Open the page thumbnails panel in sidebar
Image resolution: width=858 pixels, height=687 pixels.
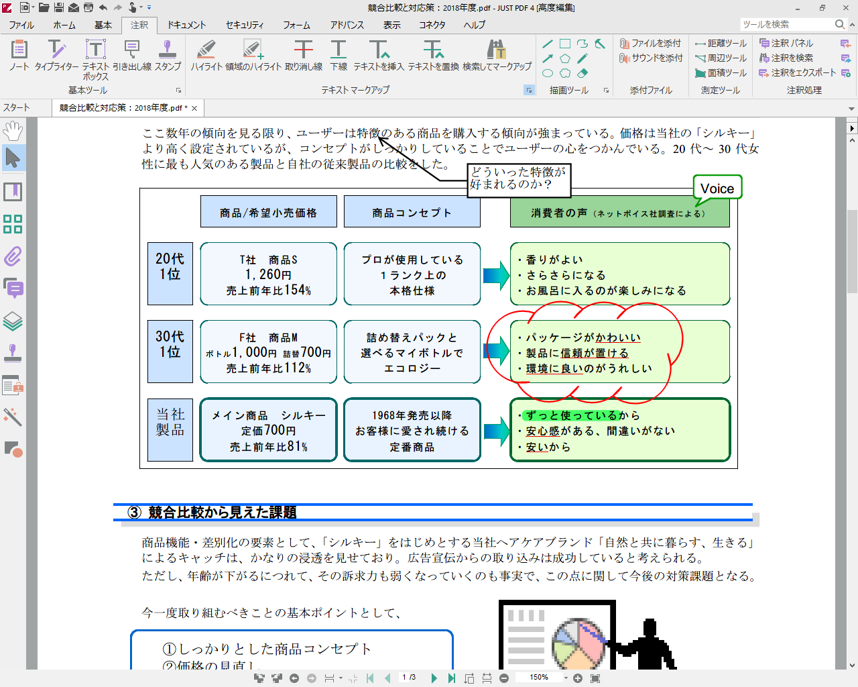pyautogui.click(x=13, y=224)
